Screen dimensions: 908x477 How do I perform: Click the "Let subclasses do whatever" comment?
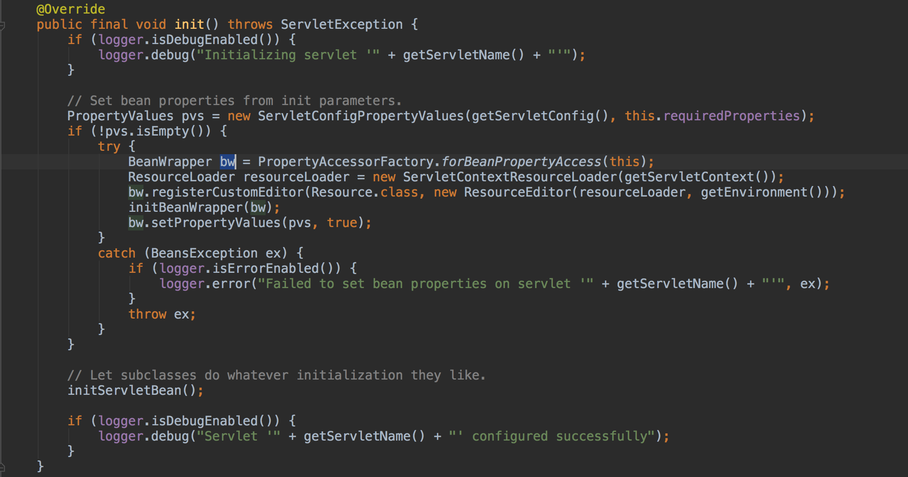coord(276,375)
